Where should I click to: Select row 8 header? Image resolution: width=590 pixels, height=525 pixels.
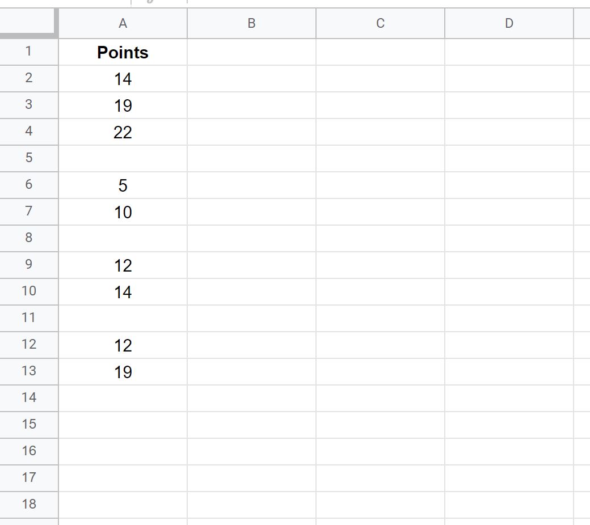pos(28,239)
